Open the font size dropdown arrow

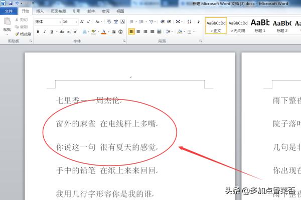click(77, 22)
